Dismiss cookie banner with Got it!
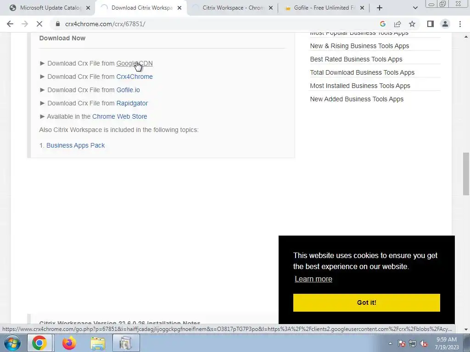Viewport: 470px width, 352px height. (366, 302)
